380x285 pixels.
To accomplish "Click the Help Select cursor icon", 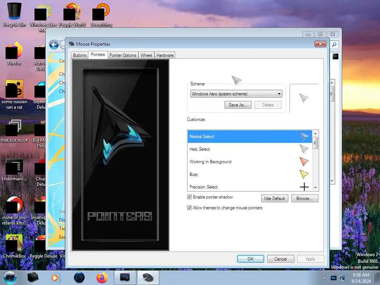I will 304,149.
